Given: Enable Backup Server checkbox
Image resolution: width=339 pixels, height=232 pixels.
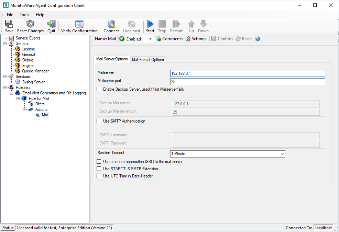Looking at the screenshot, I should [99, 89].
